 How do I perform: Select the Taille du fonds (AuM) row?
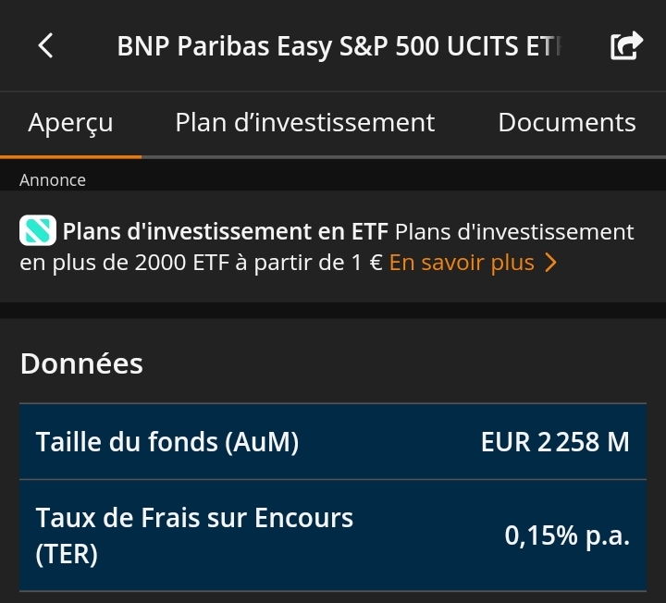click(x=333, y=442)
